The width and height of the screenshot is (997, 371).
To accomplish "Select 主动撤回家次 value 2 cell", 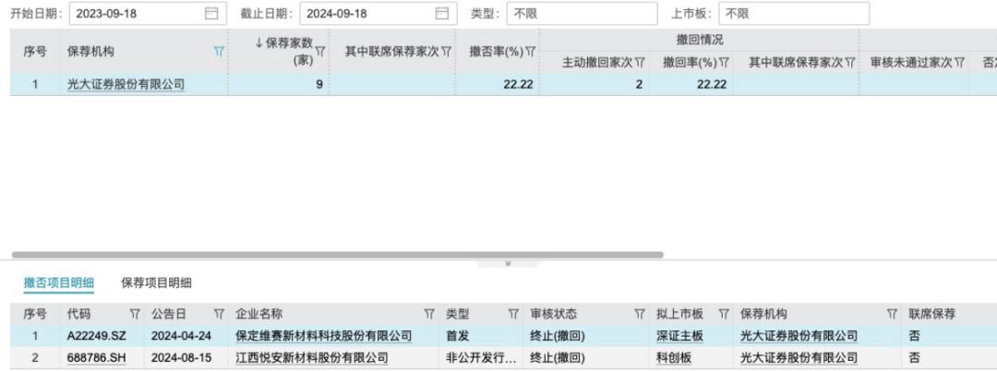I will click(x=595, y=84).
